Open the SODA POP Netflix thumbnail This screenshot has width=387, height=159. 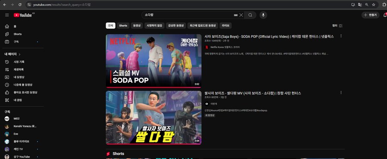pos(154,61)
